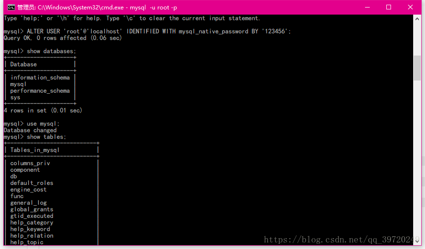Click the 'func' table row
Viewport: 425px width, 249px height.
[17, 196]
